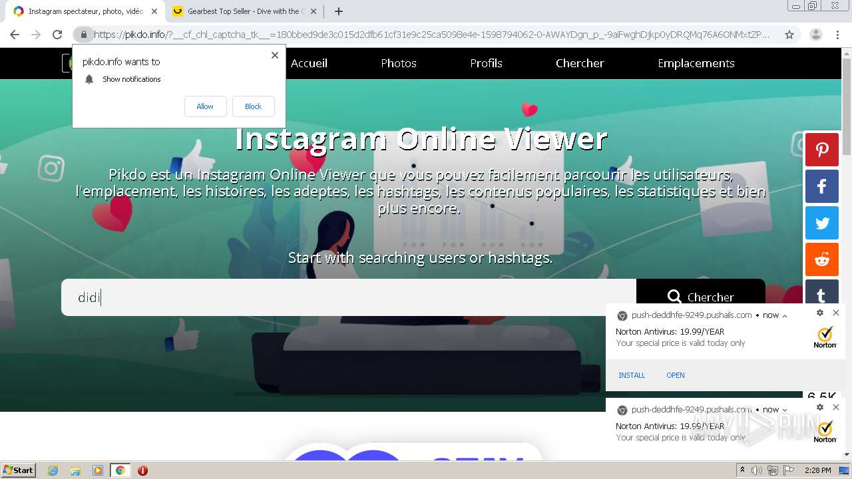Share on Reddit

pyautogui.click(x=822, y=259)
